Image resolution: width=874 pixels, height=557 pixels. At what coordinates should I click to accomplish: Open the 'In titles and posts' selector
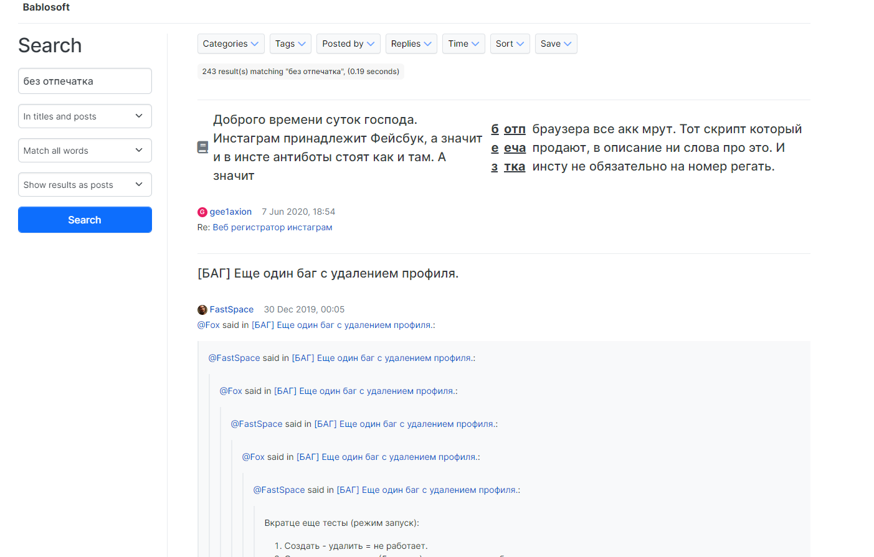pos(85,116)
